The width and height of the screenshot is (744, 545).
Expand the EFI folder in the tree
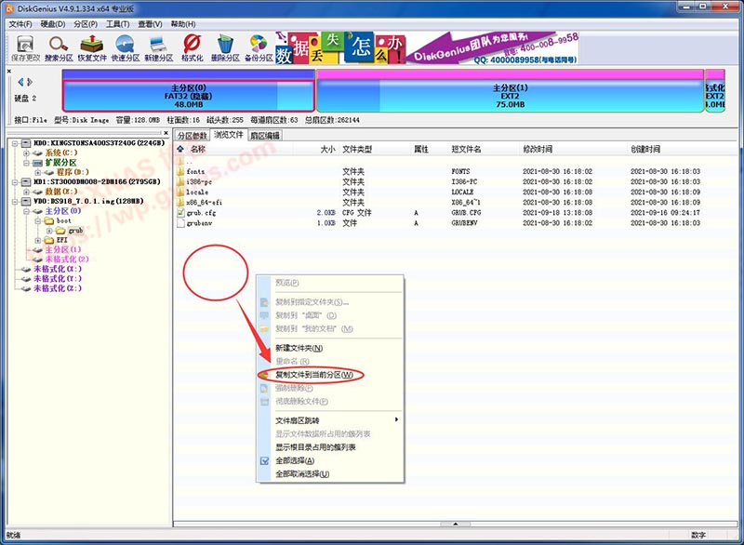[x=38, y=240]
